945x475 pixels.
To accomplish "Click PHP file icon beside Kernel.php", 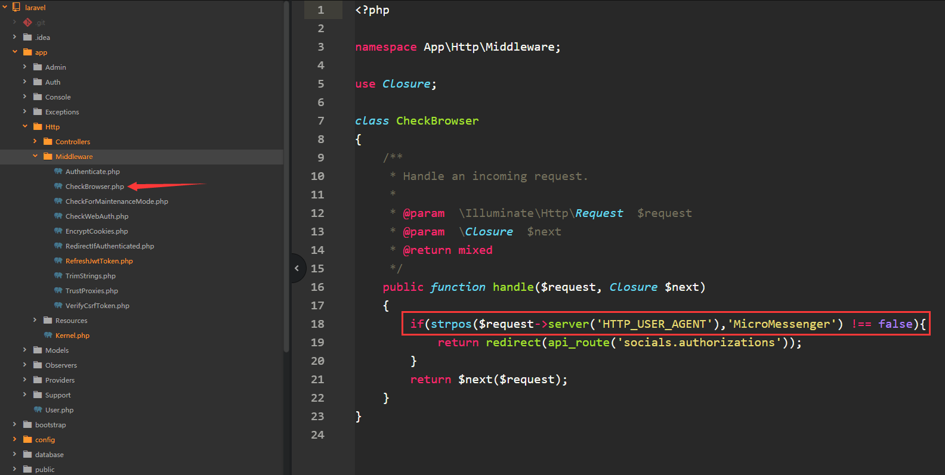I will coord(48,335).
